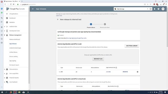Open history clock in the Opera sidebar
The height and width of the screenshot is (94, 168).
pos(2,39)
